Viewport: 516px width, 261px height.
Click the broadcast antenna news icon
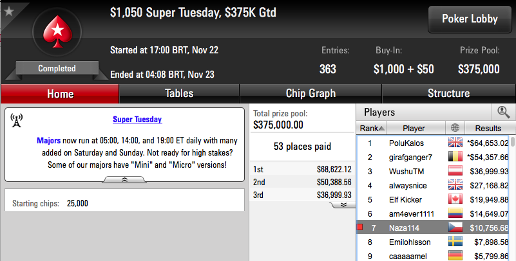(17, 120)
